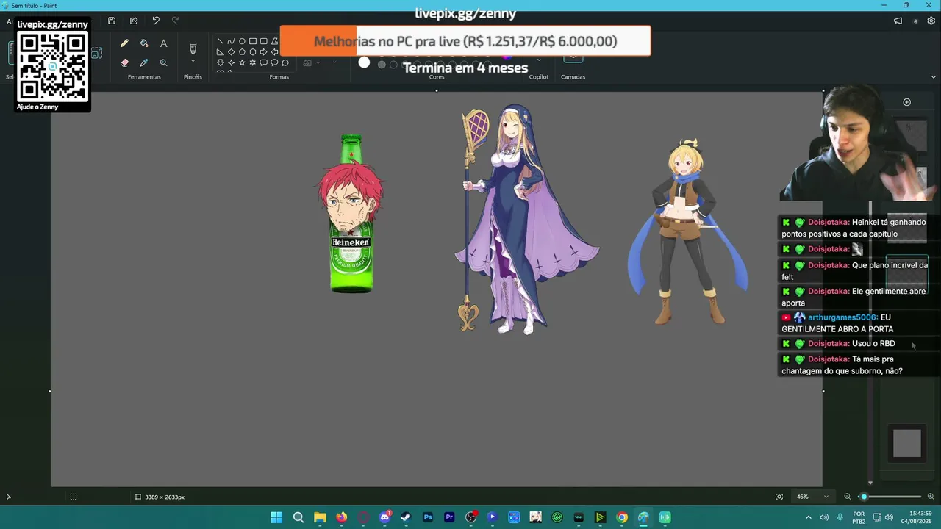This screenshot has height=529, width=941.
Task: Choose the straight line shape
Action: (220, 41)
